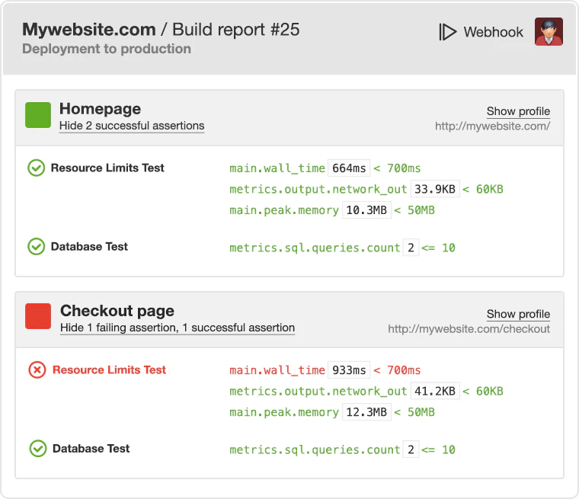Open Show profile for Homepage
The width and height of the screenshot is (579, 499).
[518, 111]
